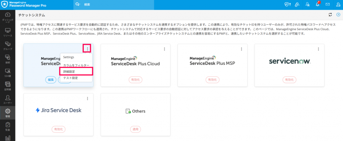Click the help question mark icon

(x=338, y=15)
